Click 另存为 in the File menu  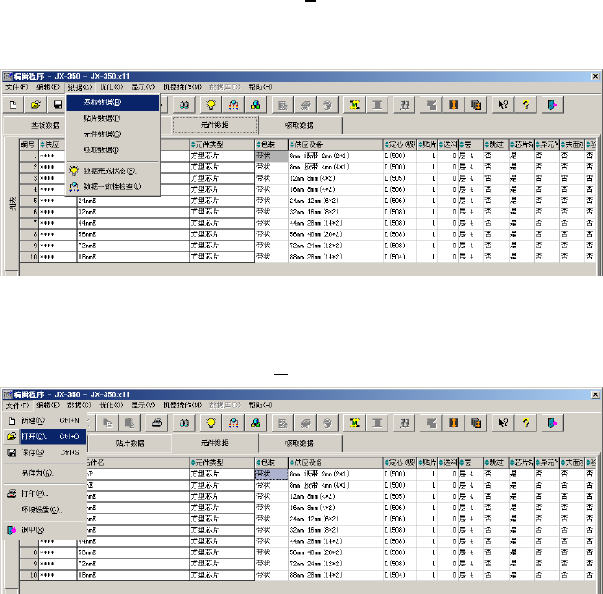[x=37, y=473]
